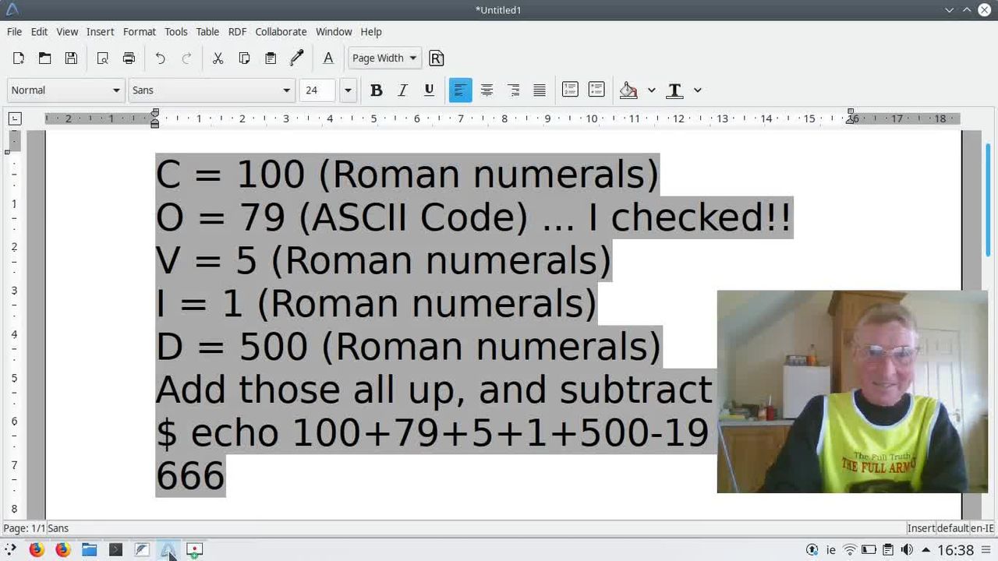Open Print Preview from the toolbar
The width and height of the screenshot is (998, 561).
pos(102,58)
